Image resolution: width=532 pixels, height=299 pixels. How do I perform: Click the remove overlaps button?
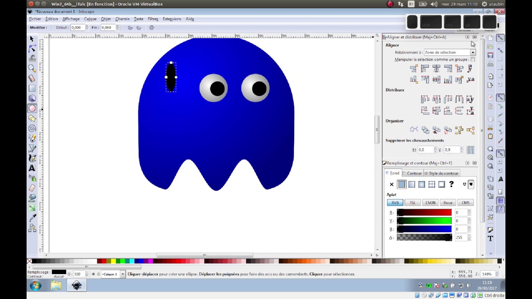click(470, 149)
